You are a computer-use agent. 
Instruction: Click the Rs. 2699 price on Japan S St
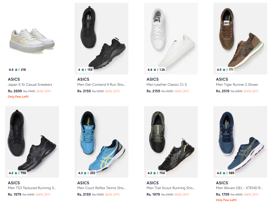(15, 91)
